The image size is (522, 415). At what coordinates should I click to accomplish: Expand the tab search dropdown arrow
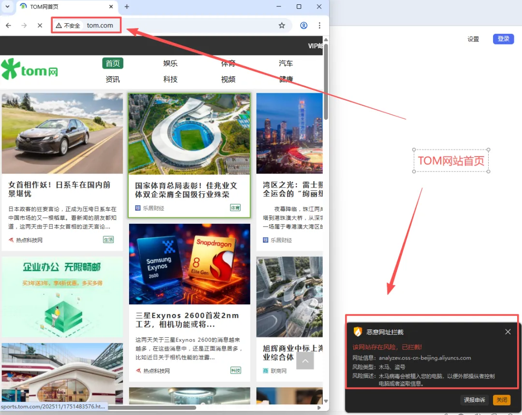pos(7,7)
